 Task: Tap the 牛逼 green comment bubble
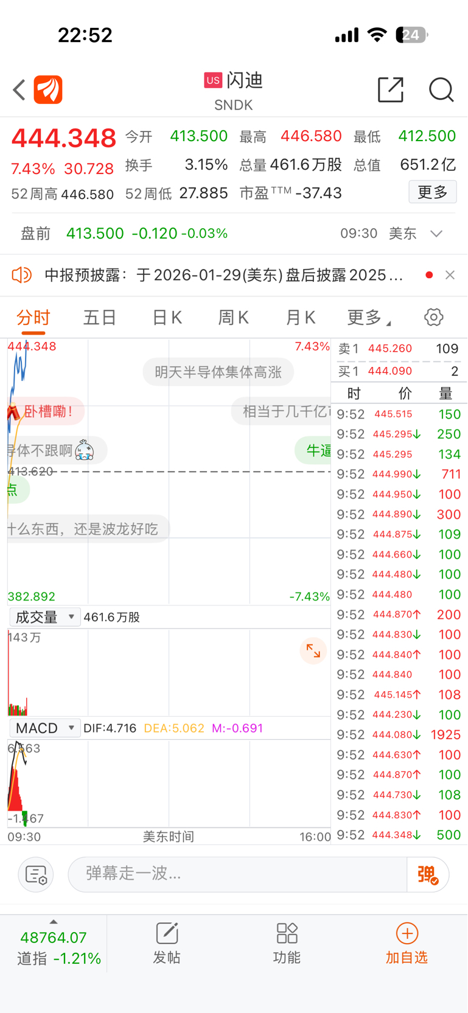pos(314,451)
